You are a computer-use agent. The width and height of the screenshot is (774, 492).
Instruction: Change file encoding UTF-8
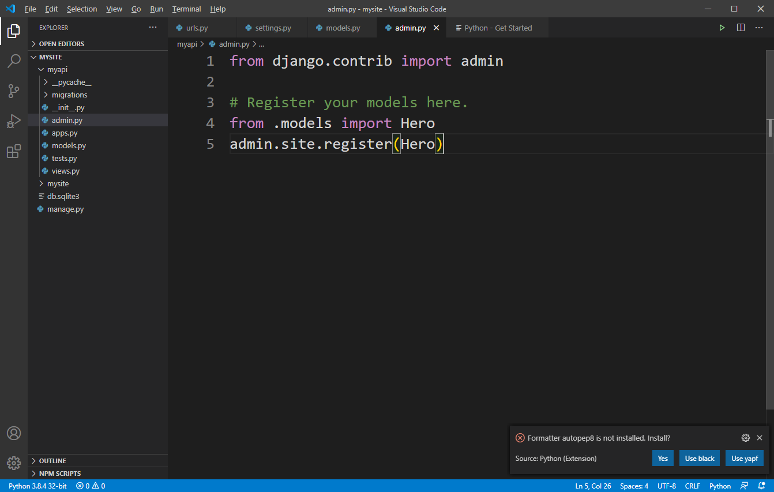(x=667, y=486)
